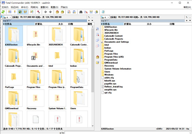Select the Program Files thumbnail
The height and width of the screenshot is (134, 192).
coord(36,78)
